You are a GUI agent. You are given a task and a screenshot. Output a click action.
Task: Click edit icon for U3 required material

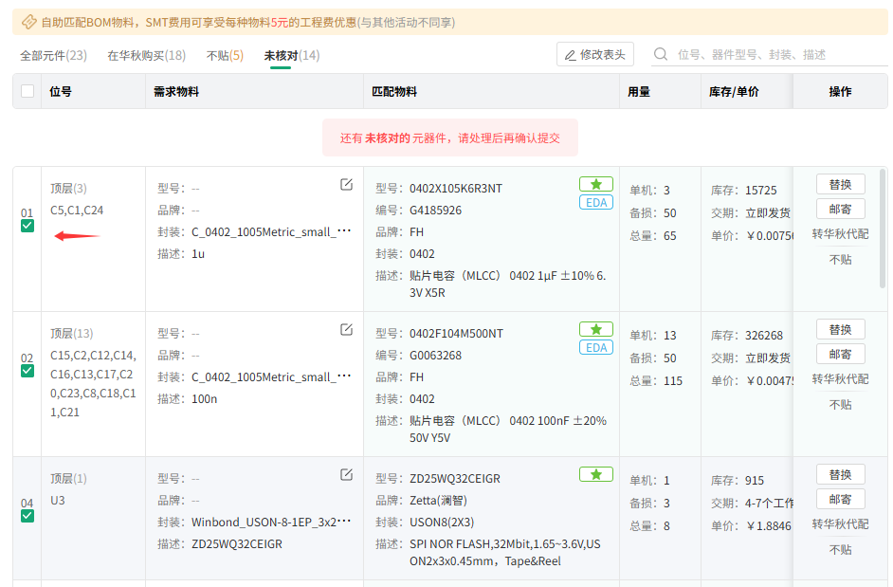(346, 474)
